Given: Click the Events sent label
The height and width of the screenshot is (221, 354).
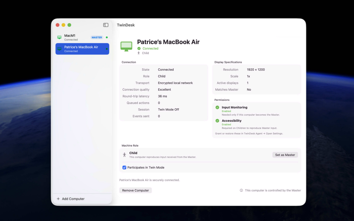Looking at the screenshot, I should (141, 116).
